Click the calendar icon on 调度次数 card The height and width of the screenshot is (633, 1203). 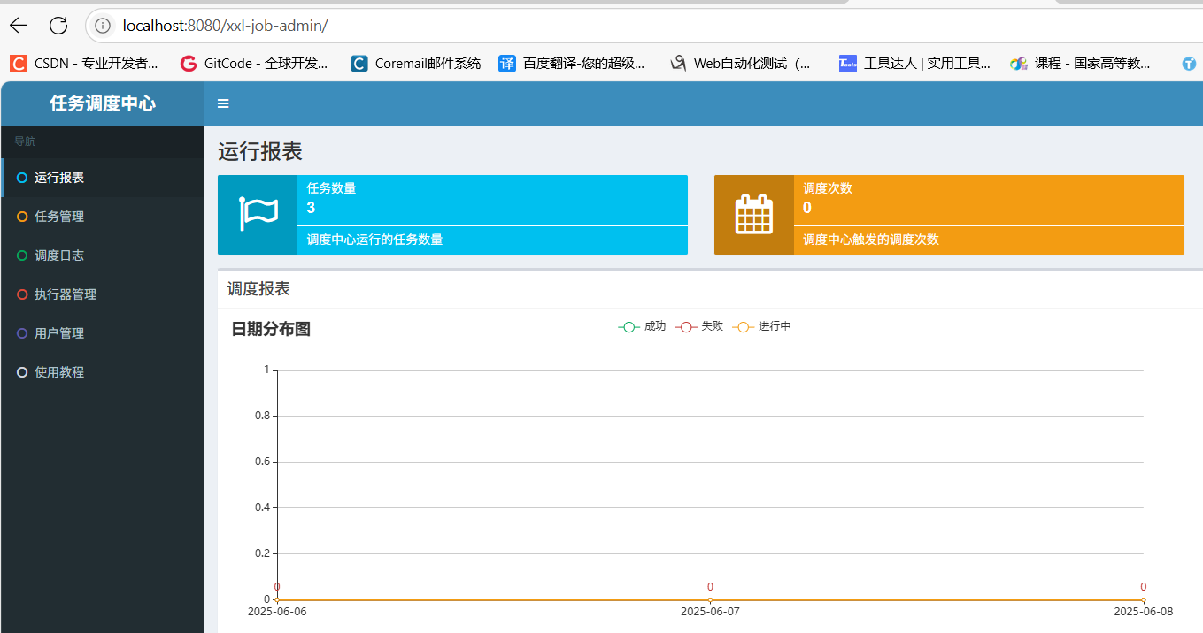click(x=754, y=214)
